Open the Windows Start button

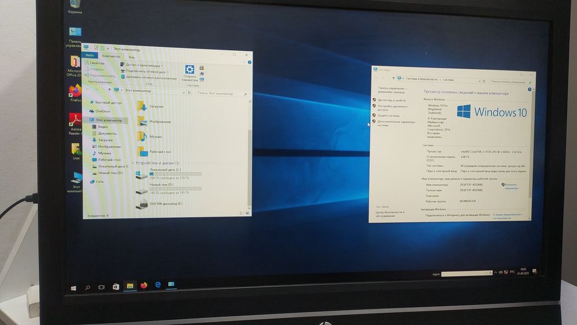click(x=73, y=288)
